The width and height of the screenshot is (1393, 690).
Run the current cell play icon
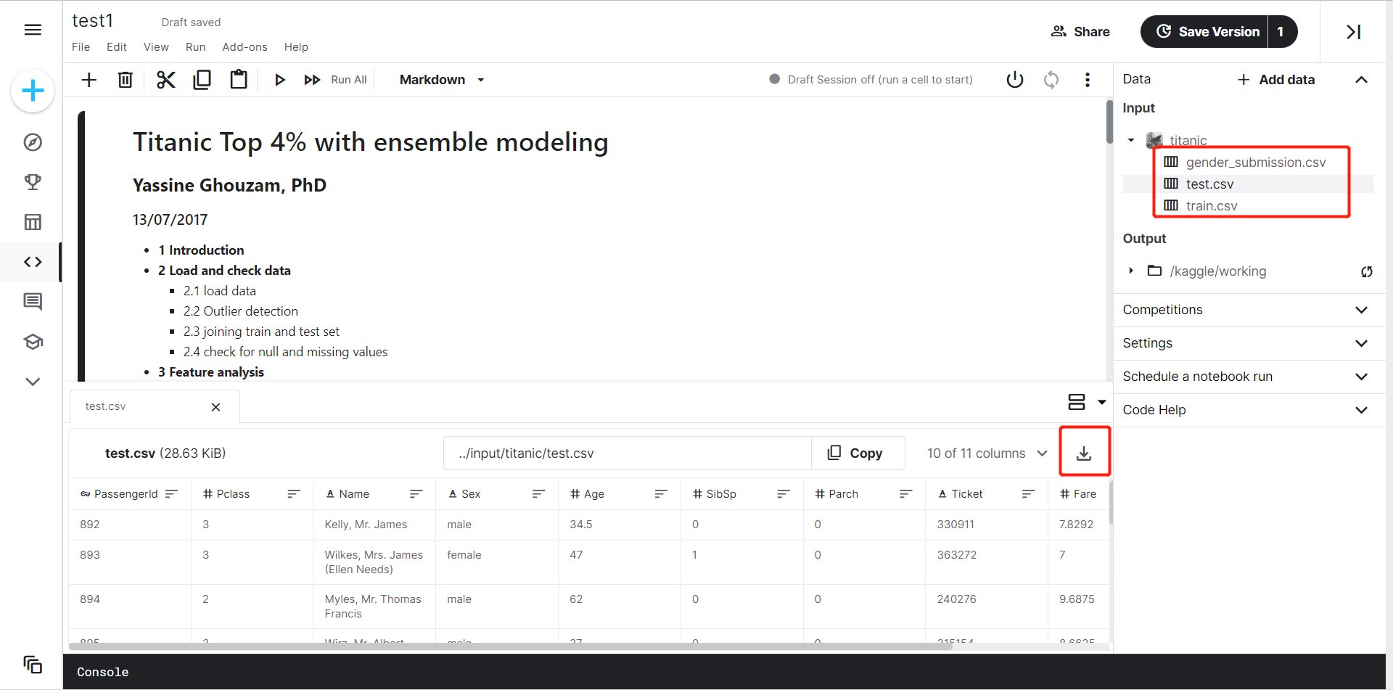280,80
